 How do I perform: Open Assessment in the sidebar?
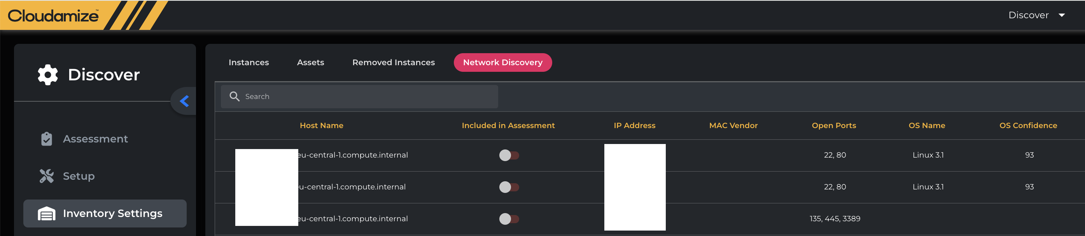pyautogui.click(x=95, y=139)
